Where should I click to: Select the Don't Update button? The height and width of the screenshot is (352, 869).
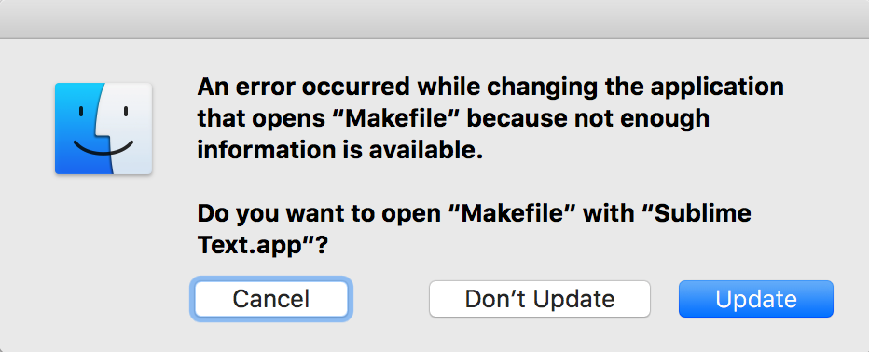[539, 299]
